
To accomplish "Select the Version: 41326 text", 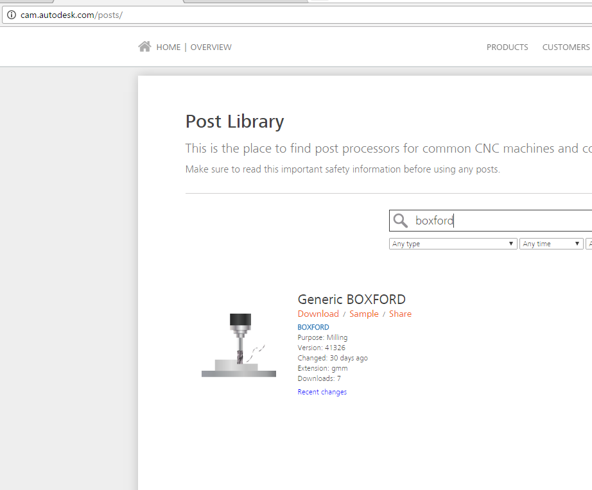I will [x=321, y=348].
